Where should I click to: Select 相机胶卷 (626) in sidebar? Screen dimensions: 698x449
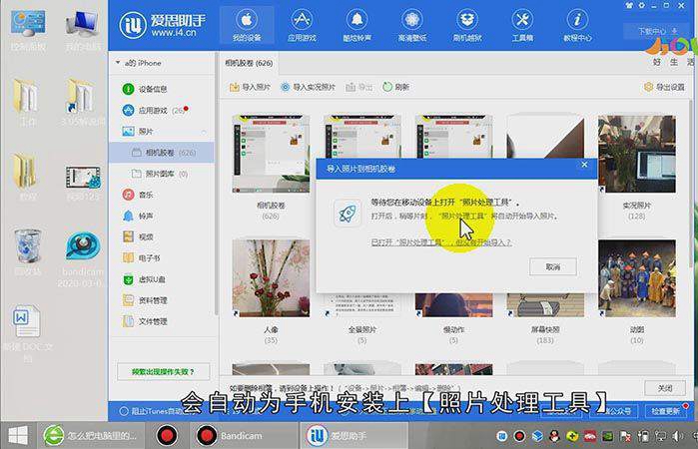pos(161,153)
